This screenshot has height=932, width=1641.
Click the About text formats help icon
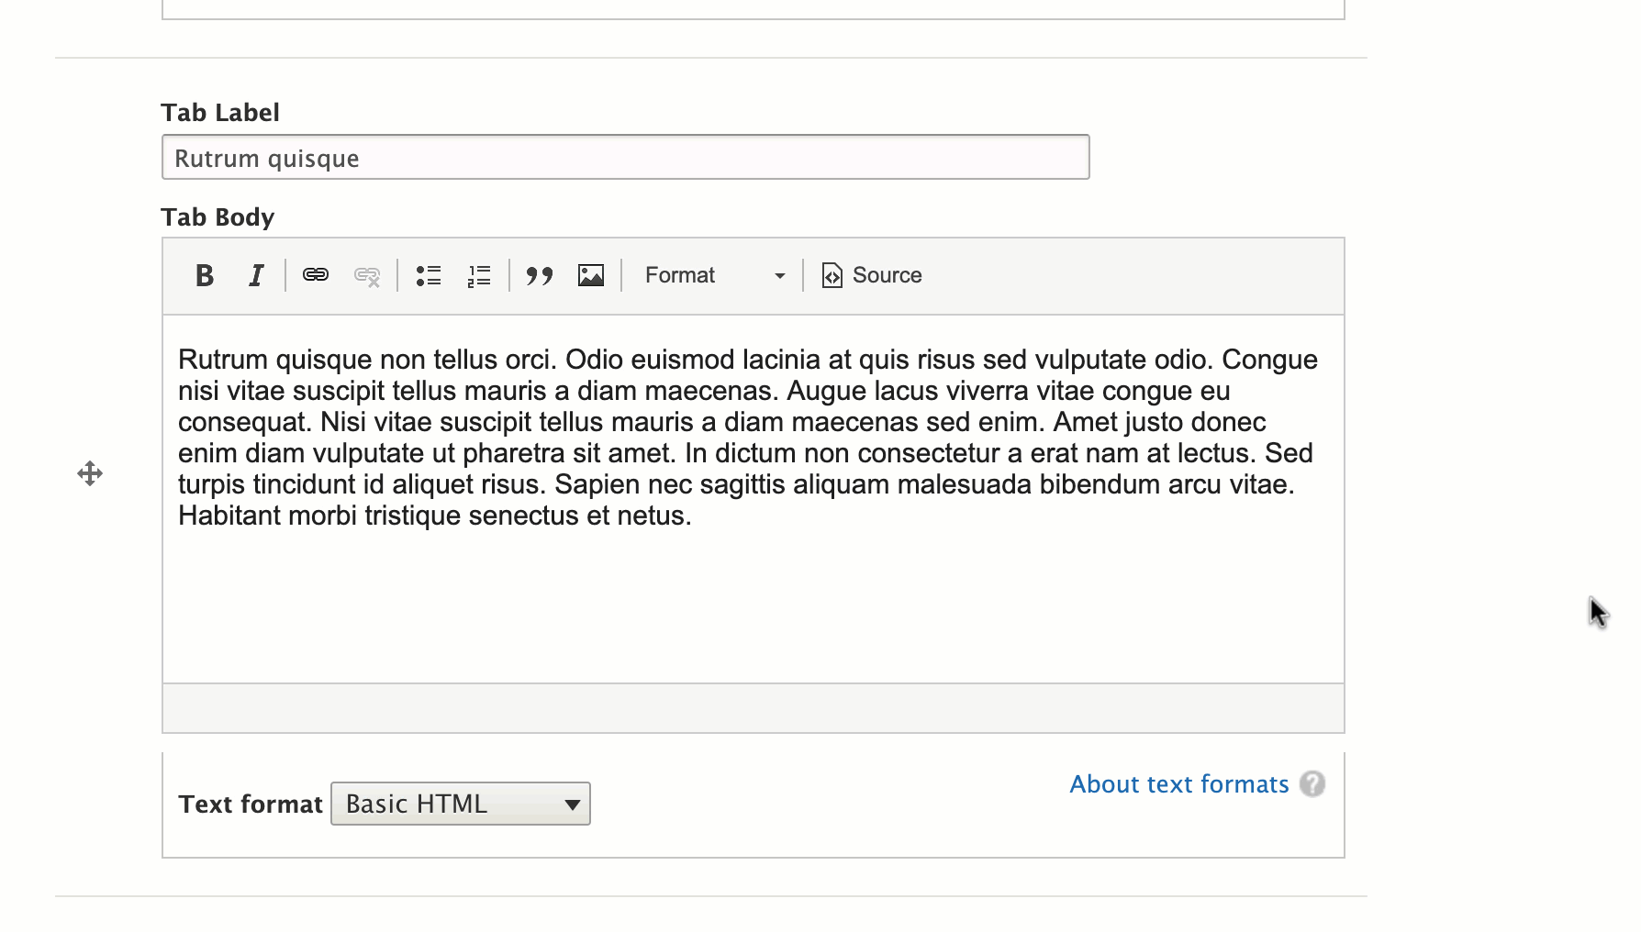coord(1314,784)
